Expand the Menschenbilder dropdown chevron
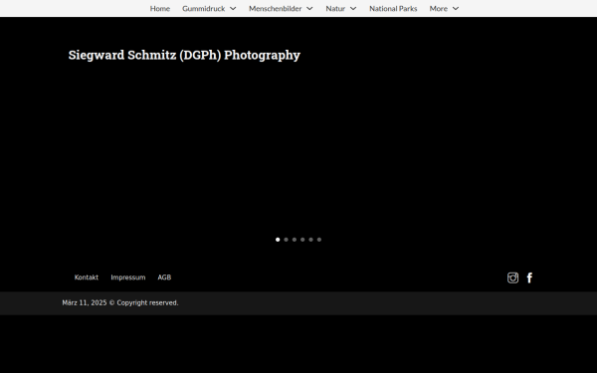Image resolution: width=597 pixels, height=373 pixels. coord(309,8)
